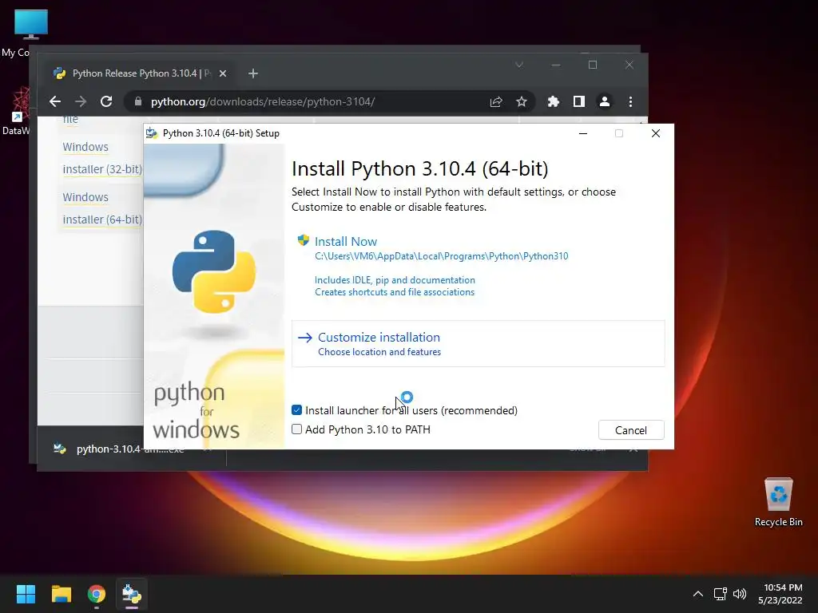Click the install path text under Install Now
The height and width of the screenshot is (613, 818).
[441, 256]
